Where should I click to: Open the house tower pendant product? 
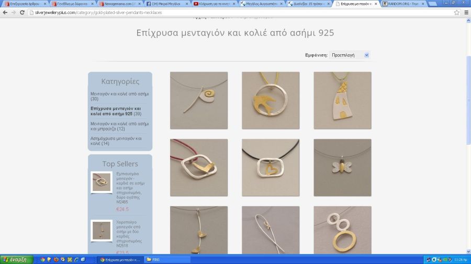point(342,101)
